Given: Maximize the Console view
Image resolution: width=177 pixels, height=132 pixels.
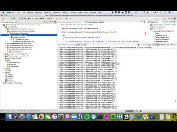Looking at the screenshot, I should click(174, 45).
